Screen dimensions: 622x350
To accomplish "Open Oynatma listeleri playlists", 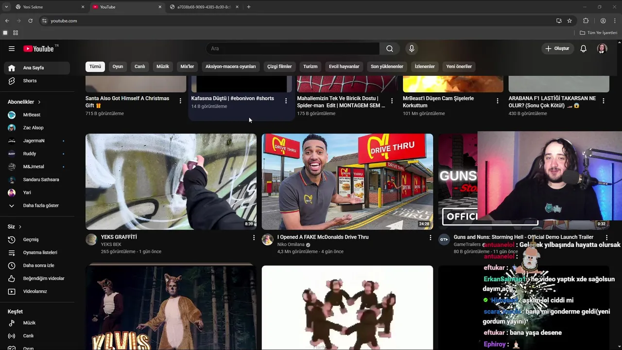I will click(x=37, y=253).
